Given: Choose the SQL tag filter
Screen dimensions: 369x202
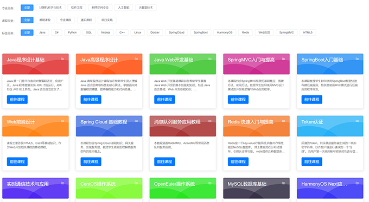Looking at the screenshot, I should pos(89,32).
